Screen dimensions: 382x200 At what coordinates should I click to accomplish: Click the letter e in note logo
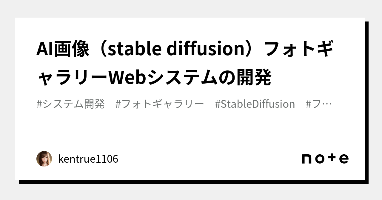coord(344,159)
